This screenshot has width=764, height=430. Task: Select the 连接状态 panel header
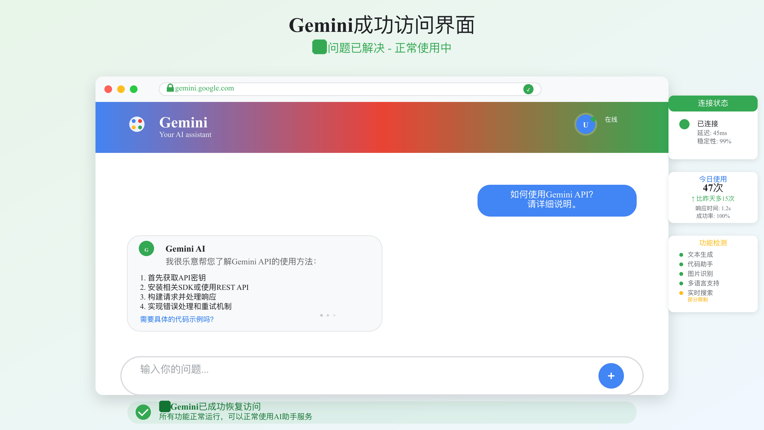pyautogui.click(x=713, y=104)
